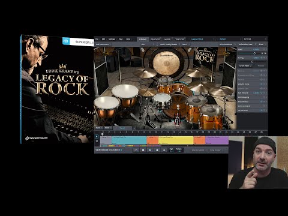The height and width of the screenshot is (216, 288).
Task: Expand the Voice and Layer section
Action: coord(252,106)
